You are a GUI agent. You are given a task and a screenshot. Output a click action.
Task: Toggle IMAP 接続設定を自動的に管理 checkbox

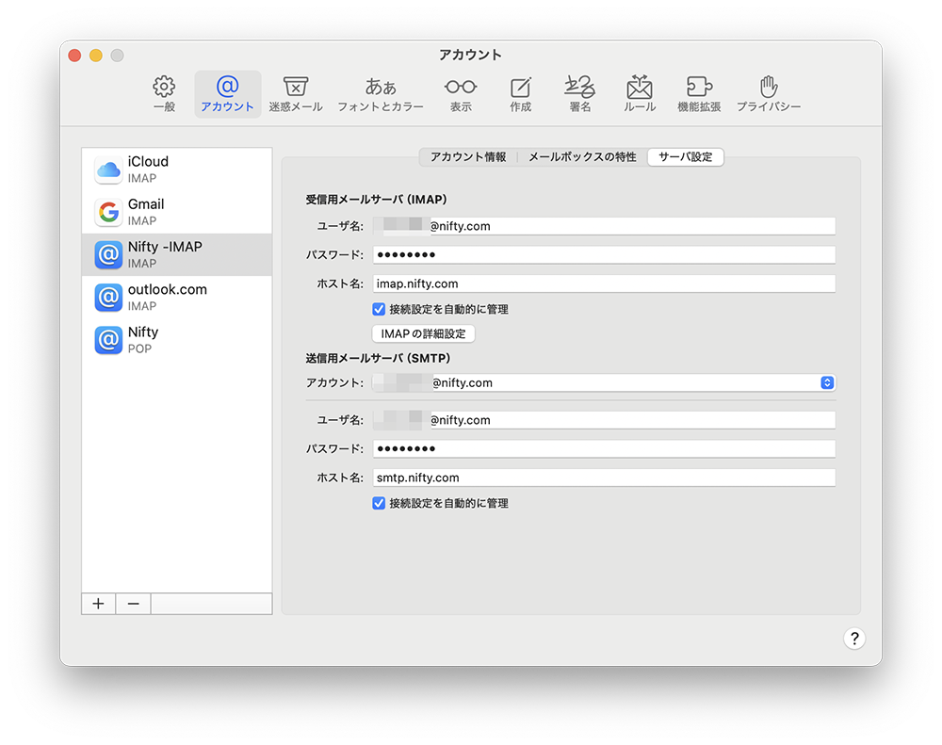tap(380, 309)
